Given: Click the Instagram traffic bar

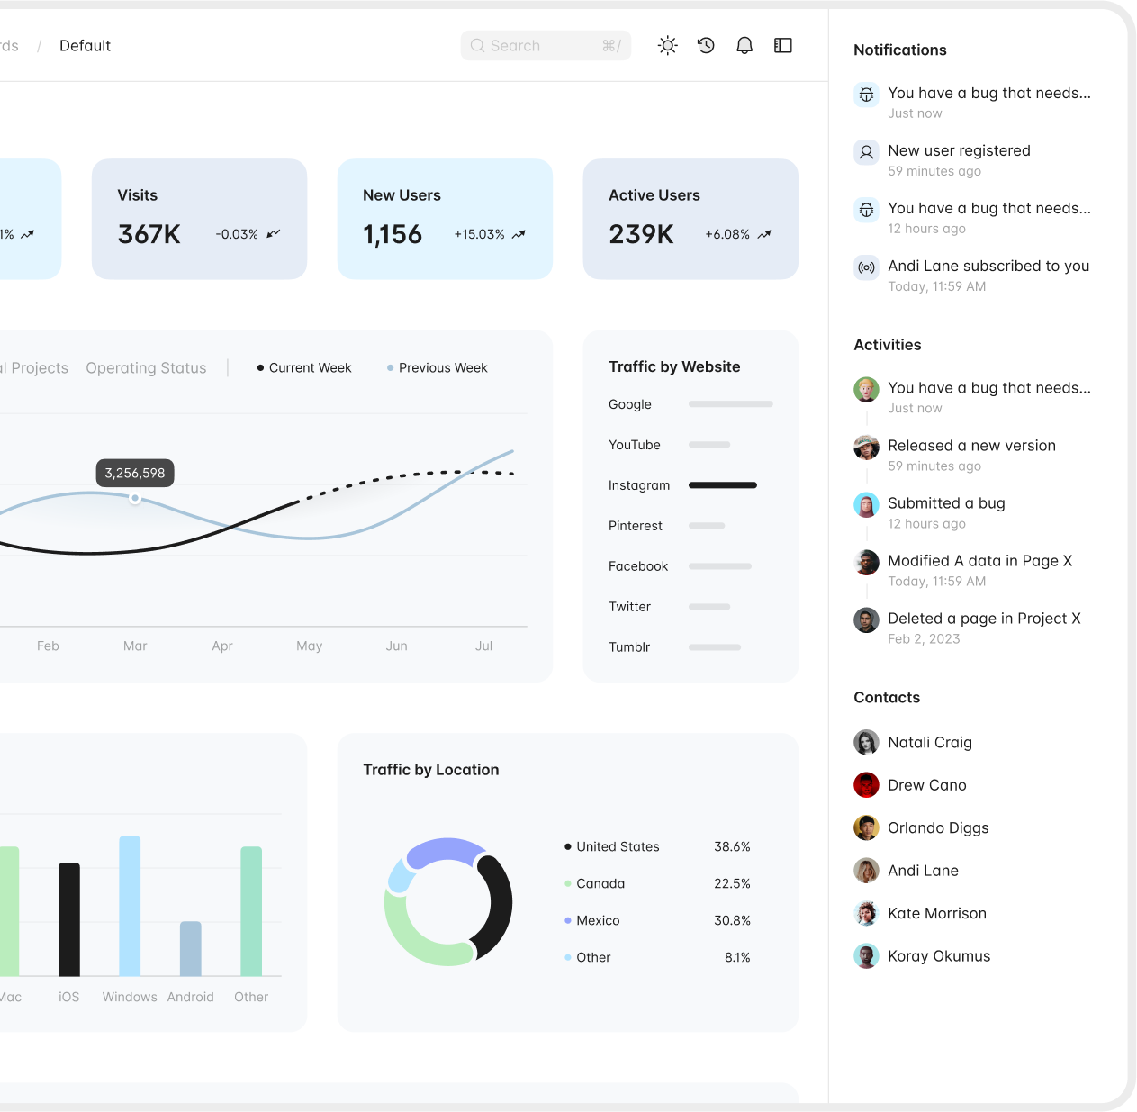Looking at the screenshot, I should [722, 485].
